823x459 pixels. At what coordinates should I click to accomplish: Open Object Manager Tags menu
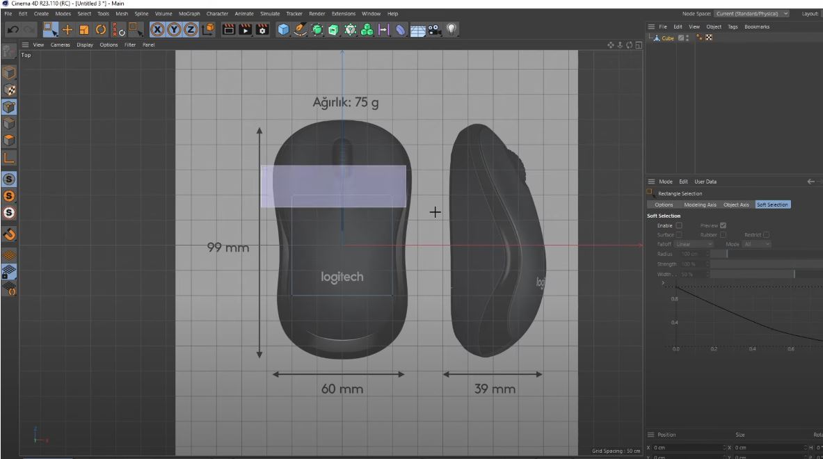pyautogui.click(x=733, y=26)
